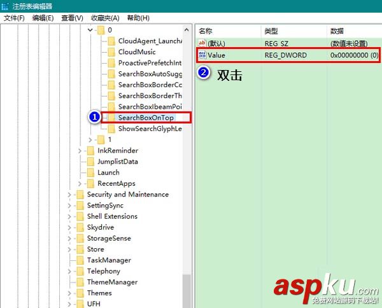Click the (默认) string value icon
This screenshot has width=382, height=308.
[x=202, y=43]
